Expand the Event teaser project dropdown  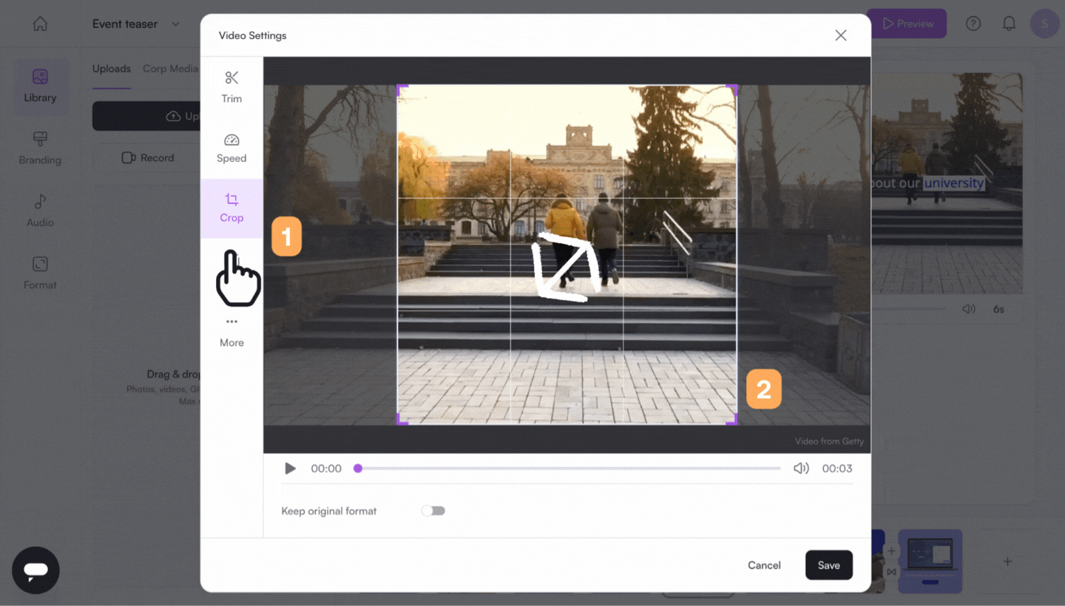(x=176, y=24)
